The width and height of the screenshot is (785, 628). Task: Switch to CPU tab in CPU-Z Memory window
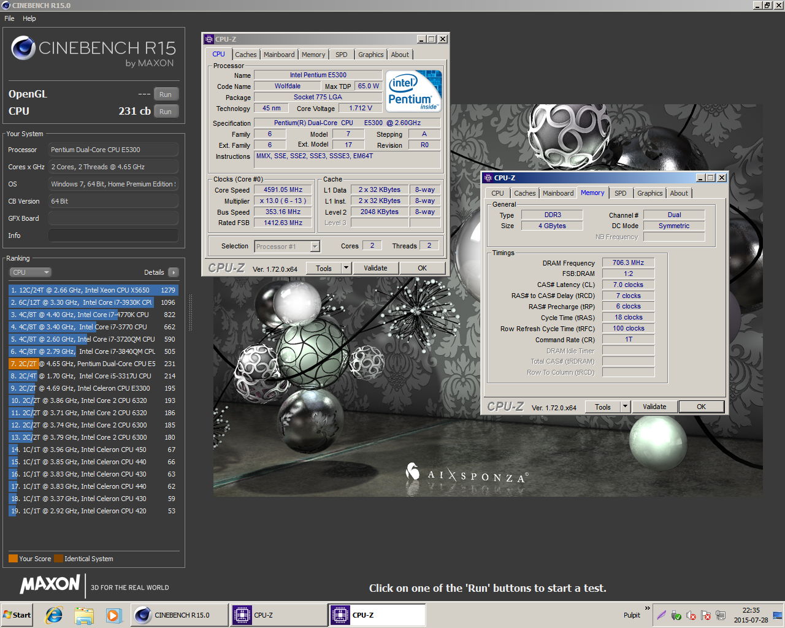497,193
